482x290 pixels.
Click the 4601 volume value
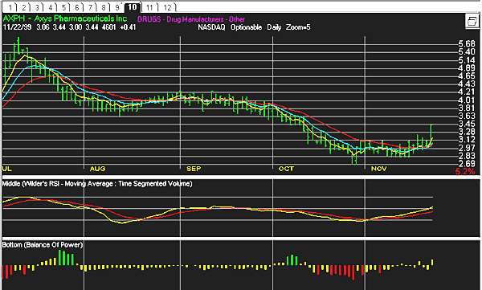click(x=108, y=27)
